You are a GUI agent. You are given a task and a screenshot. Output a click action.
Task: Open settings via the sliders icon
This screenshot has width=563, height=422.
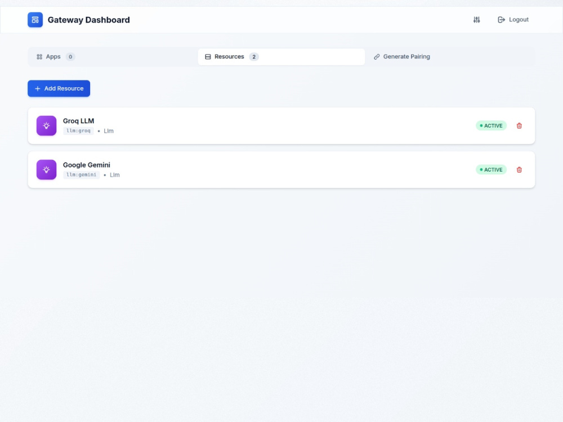(476, 20)
